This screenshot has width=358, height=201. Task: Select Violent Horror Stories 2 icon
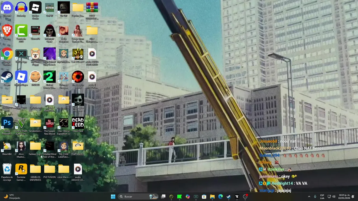(50, 80)
